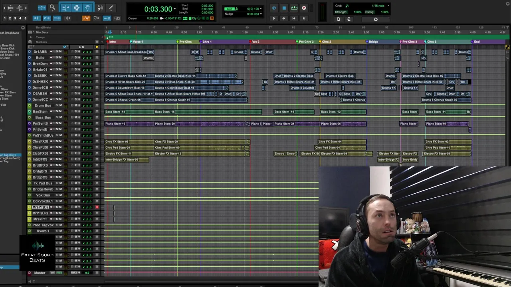The image size is (511, 287).
Task: Toggle the orange Automation Follows Edit icon
Action: 86,18
